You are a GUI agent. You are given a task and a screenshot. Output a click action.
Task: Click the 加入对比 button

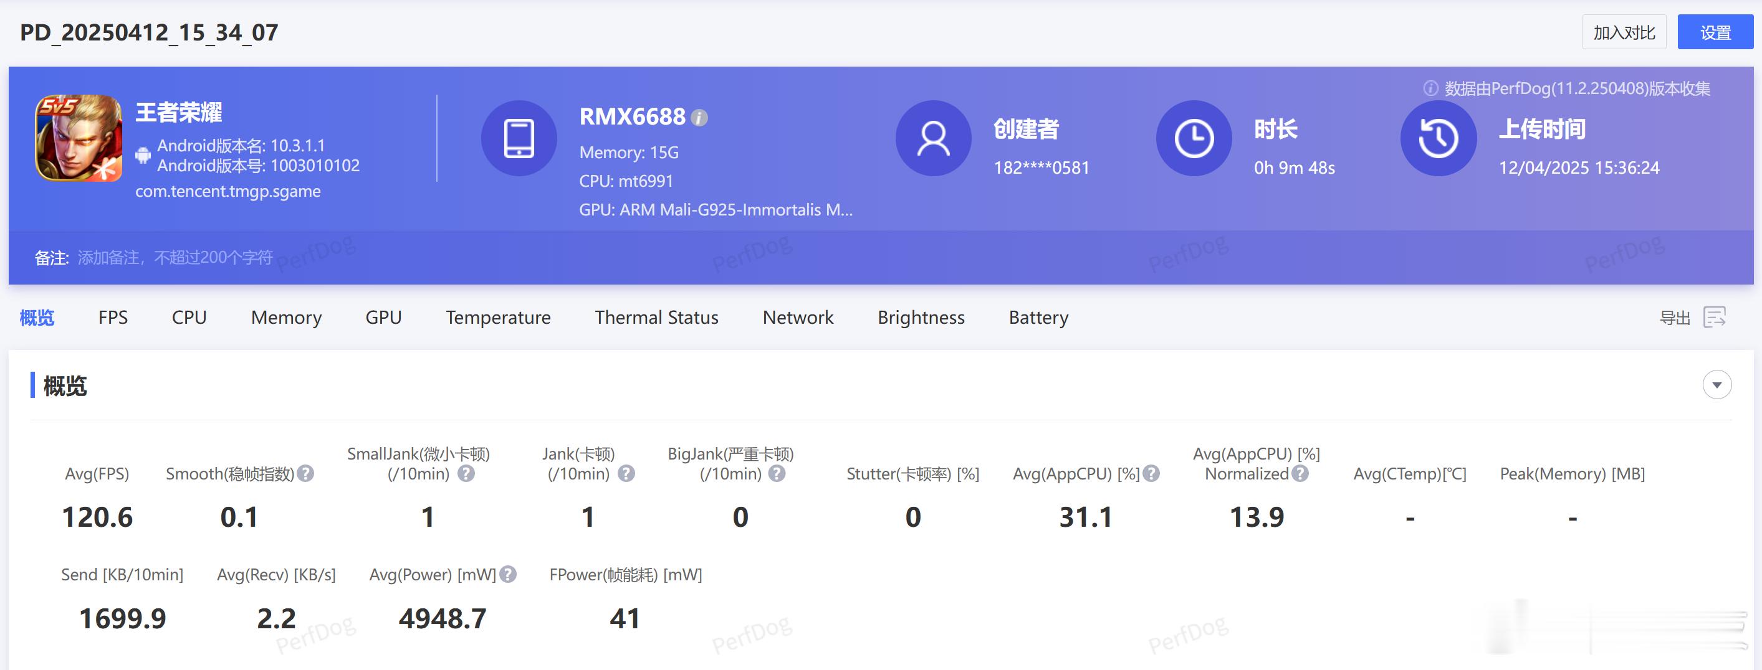pyautogui.click(x=1624, y=32)
